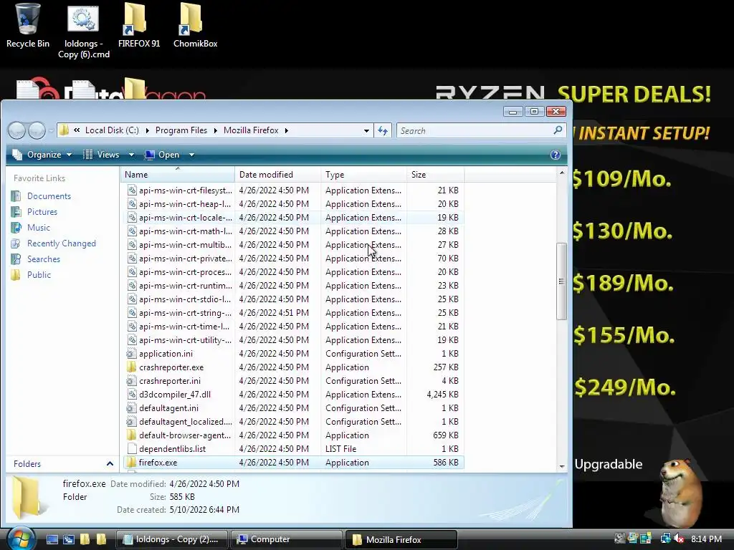This screenshot has height=550, width=734.
Task: Click the taskbar clock showing 8:14 PM
Action: coord(706,539)
